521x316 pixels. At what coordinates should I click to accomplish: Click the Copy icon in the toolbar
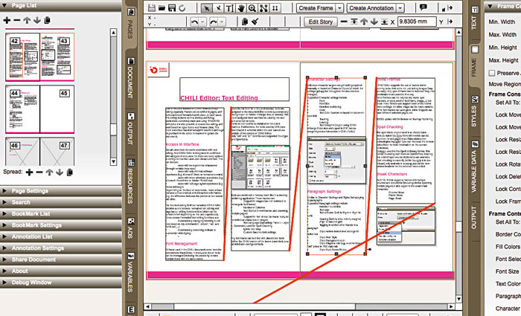tap(245, 22)
